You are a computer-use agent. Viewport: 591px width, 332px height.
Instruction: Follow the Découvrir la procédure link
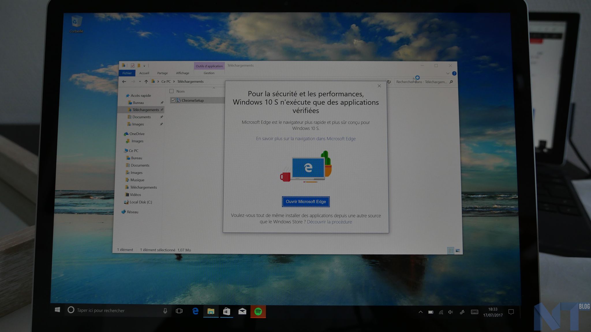tap(329, 222)
